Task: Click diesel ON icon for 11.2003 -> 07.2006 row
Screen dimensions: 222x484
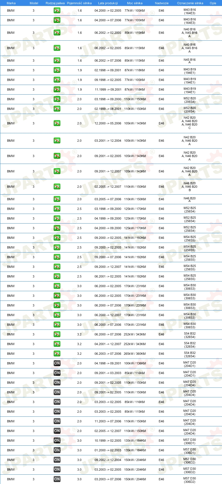Action: pos(57,421)
